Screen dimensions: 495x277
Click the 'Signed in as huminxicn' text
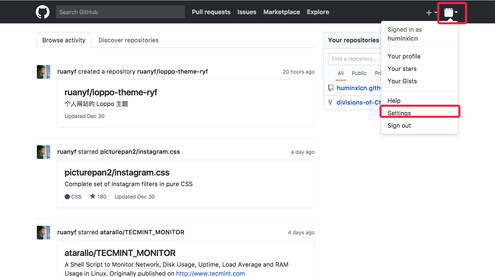point(405,34)
